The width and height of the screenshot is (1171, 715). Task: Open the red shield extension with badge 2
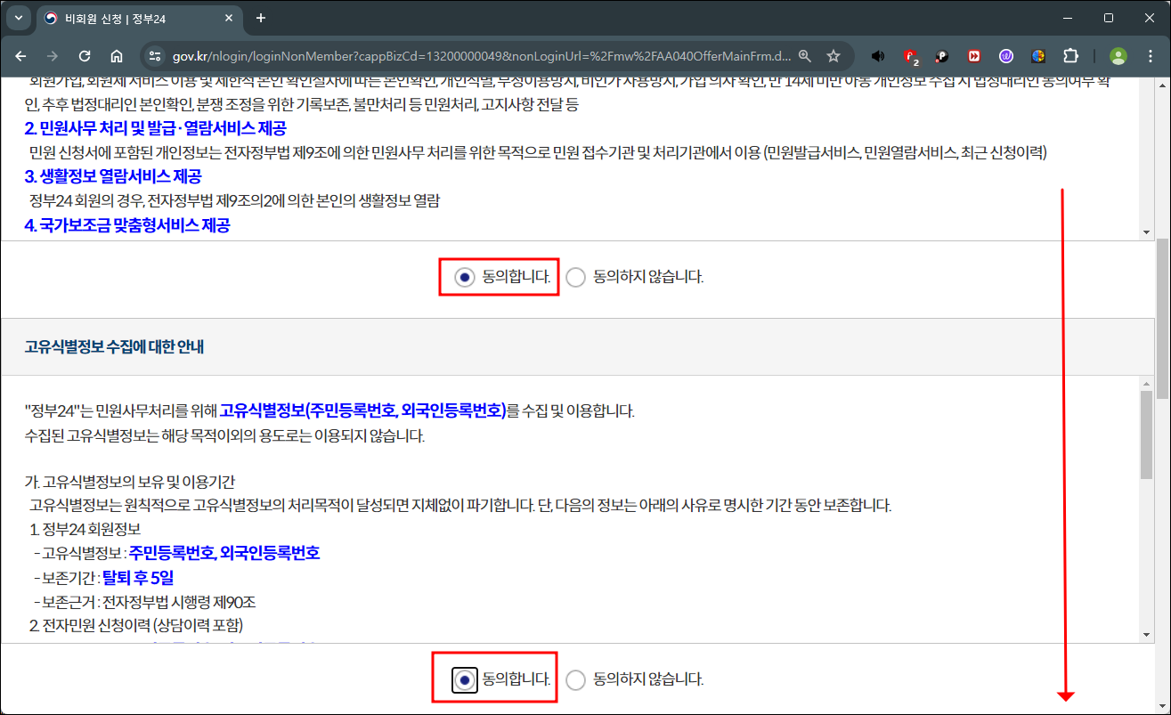click(910, 56)
